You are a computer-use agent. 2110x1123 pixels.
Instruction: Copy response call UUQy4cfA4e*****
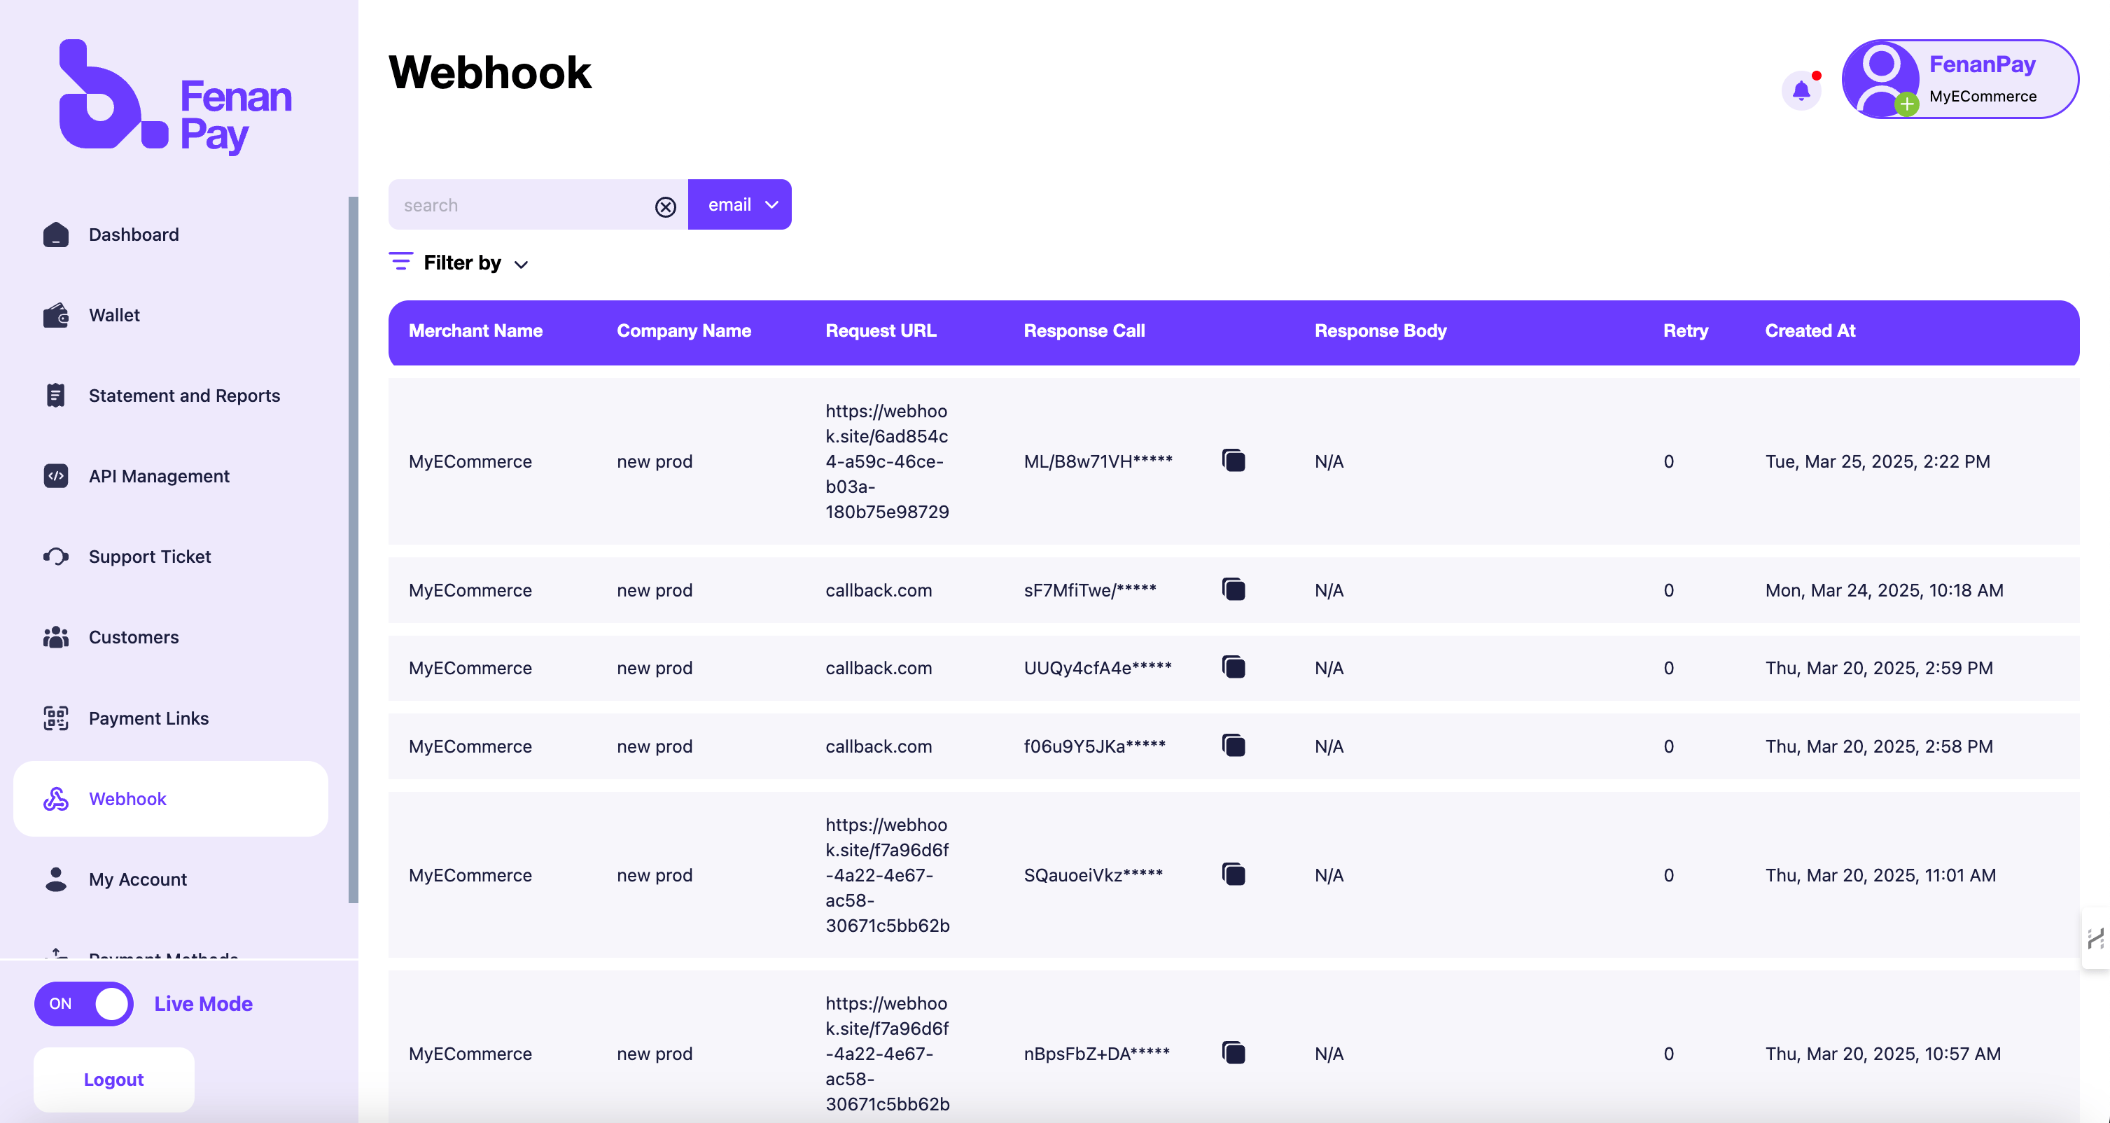tap(1234, 667)
